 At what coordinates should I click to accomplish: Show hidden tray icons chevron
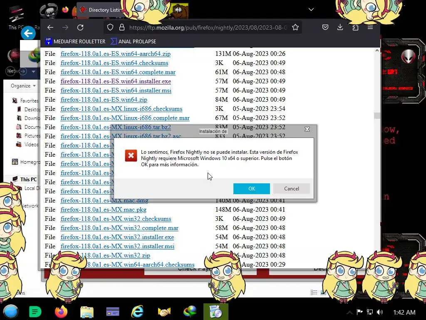349,312
